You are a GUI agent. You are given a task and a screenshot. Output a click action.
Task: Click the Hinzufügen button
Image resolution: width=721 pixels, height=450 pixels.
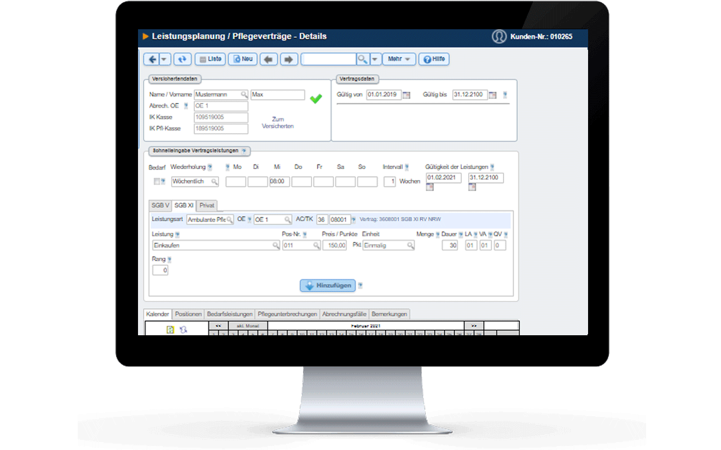pos(327,286)
